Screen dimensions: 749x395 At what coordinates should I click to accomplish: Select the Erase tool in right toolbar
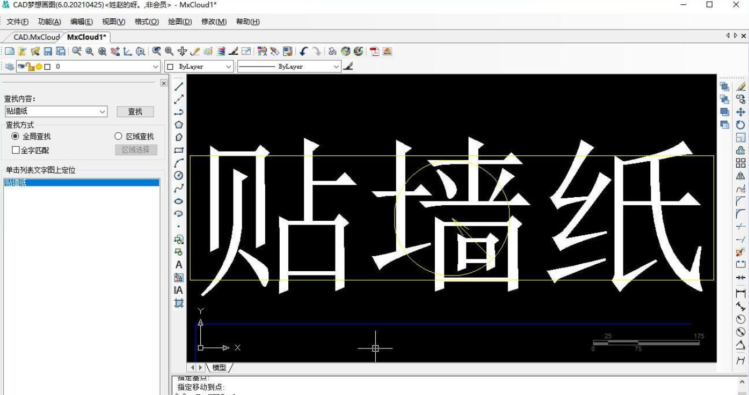click(x=741, y=86)
